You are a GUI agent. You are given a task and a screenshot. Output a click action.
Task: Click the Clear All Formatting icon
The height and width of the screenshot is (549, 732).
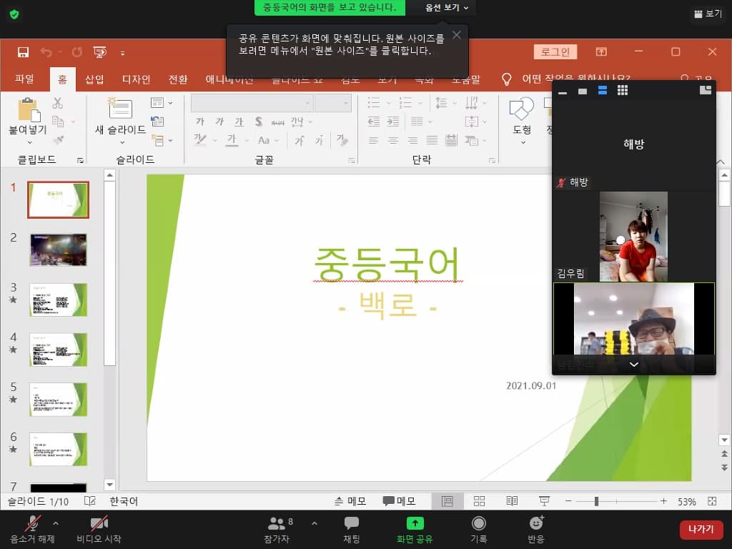pyautogui.click(x=342, y=139)
